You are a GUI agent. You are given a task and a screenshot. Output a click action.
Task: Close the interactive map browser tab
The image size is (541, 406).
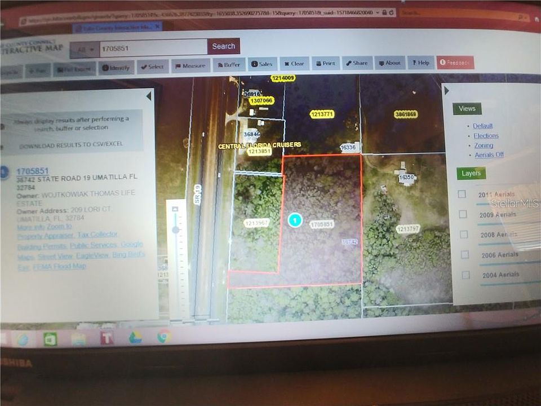(157, 26)
